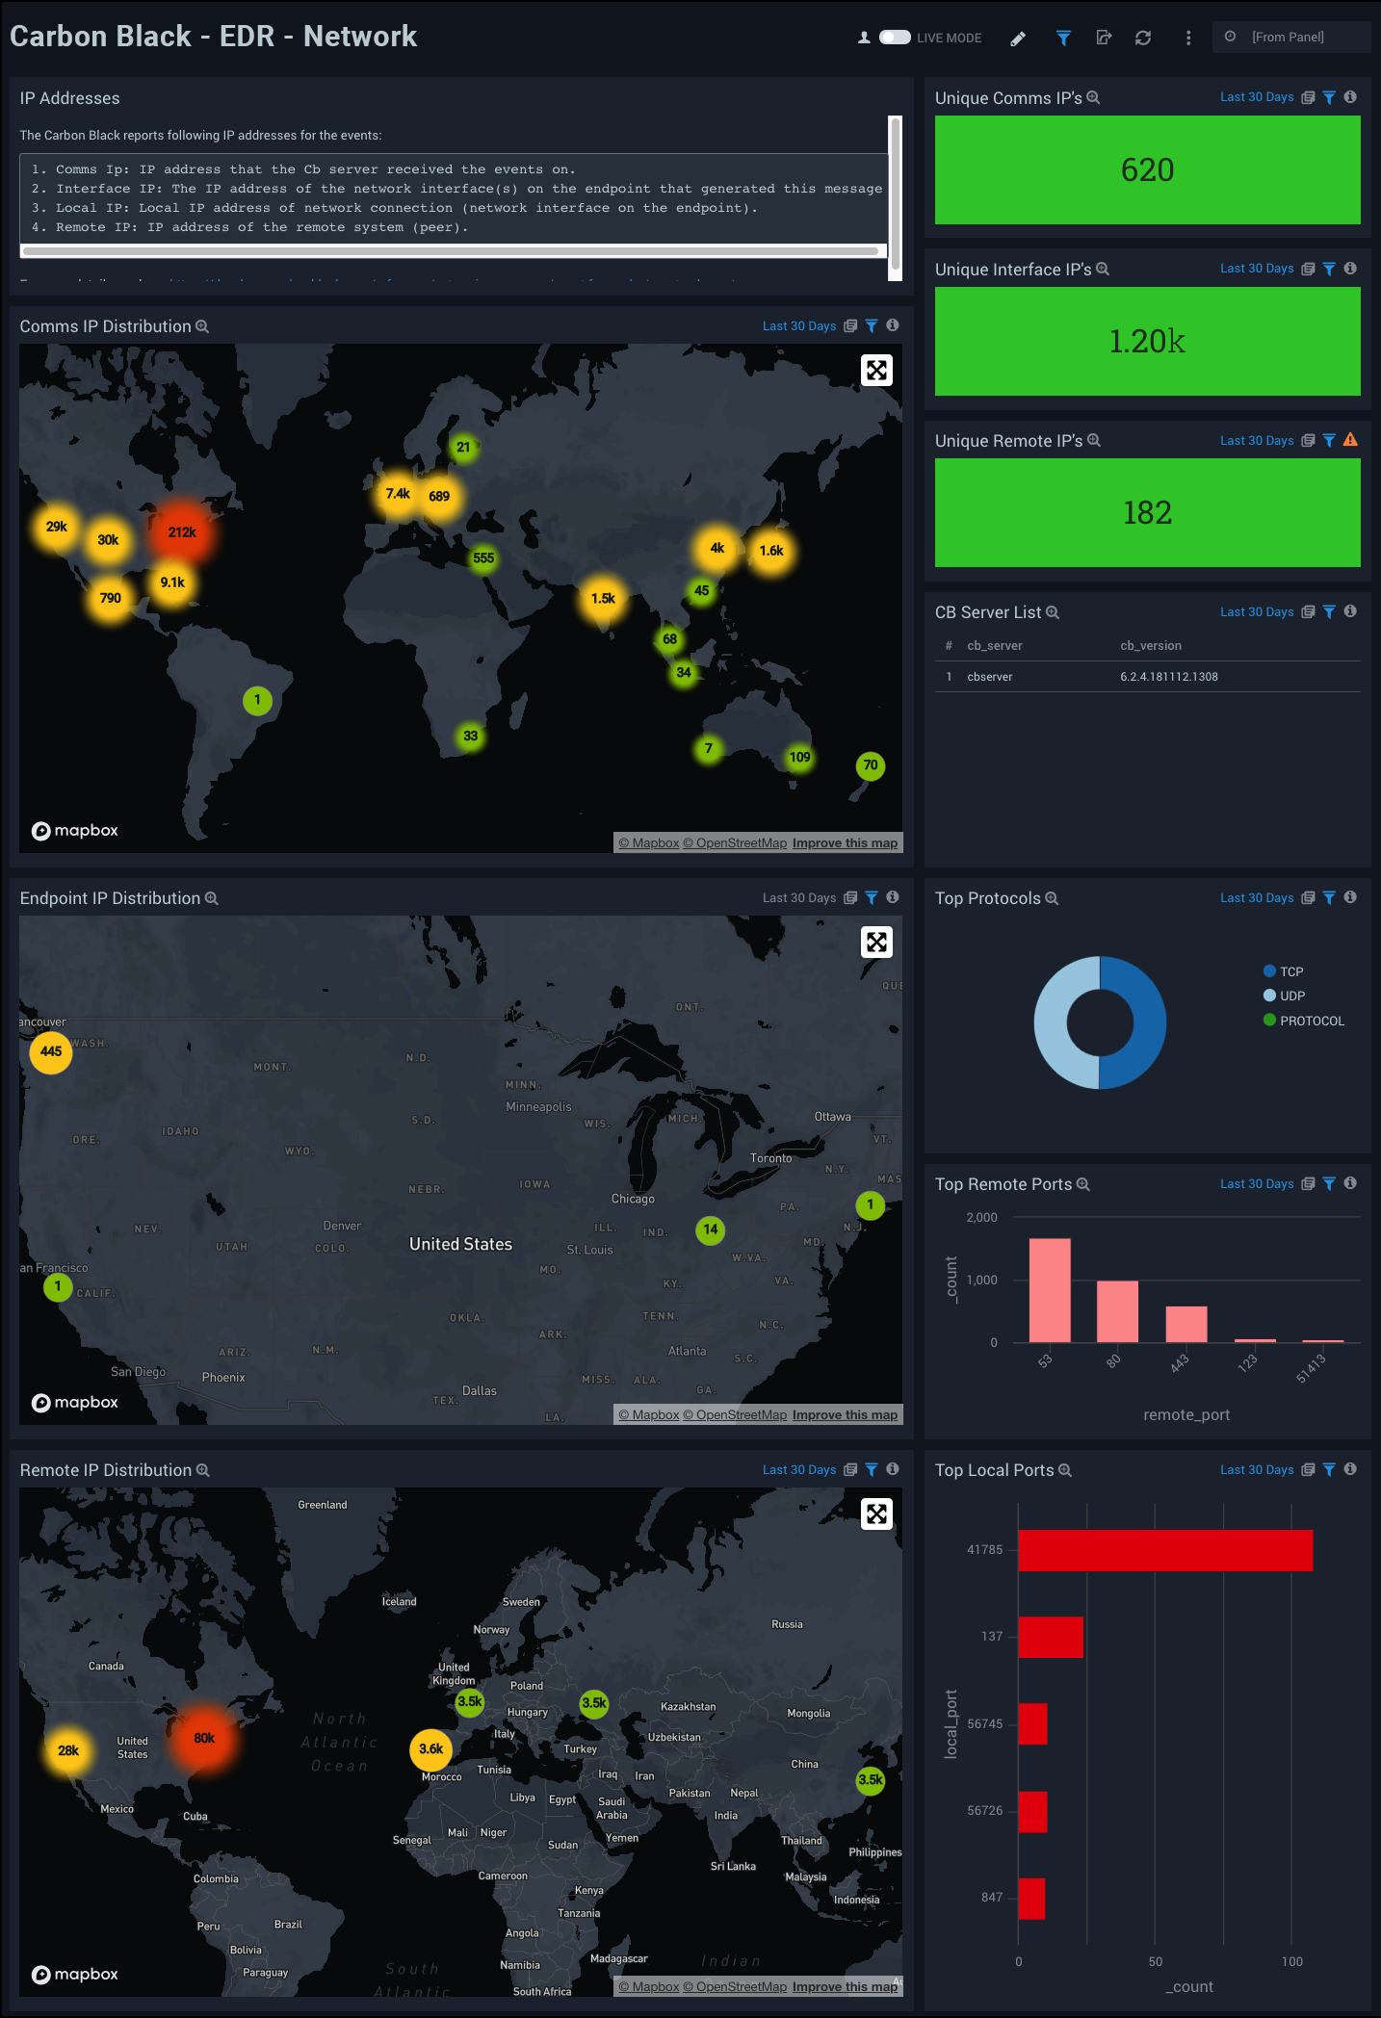Refresh the dashboard with refresh icon
This screenshot has width=1381, height=2018.
(x=1143, y=39)
